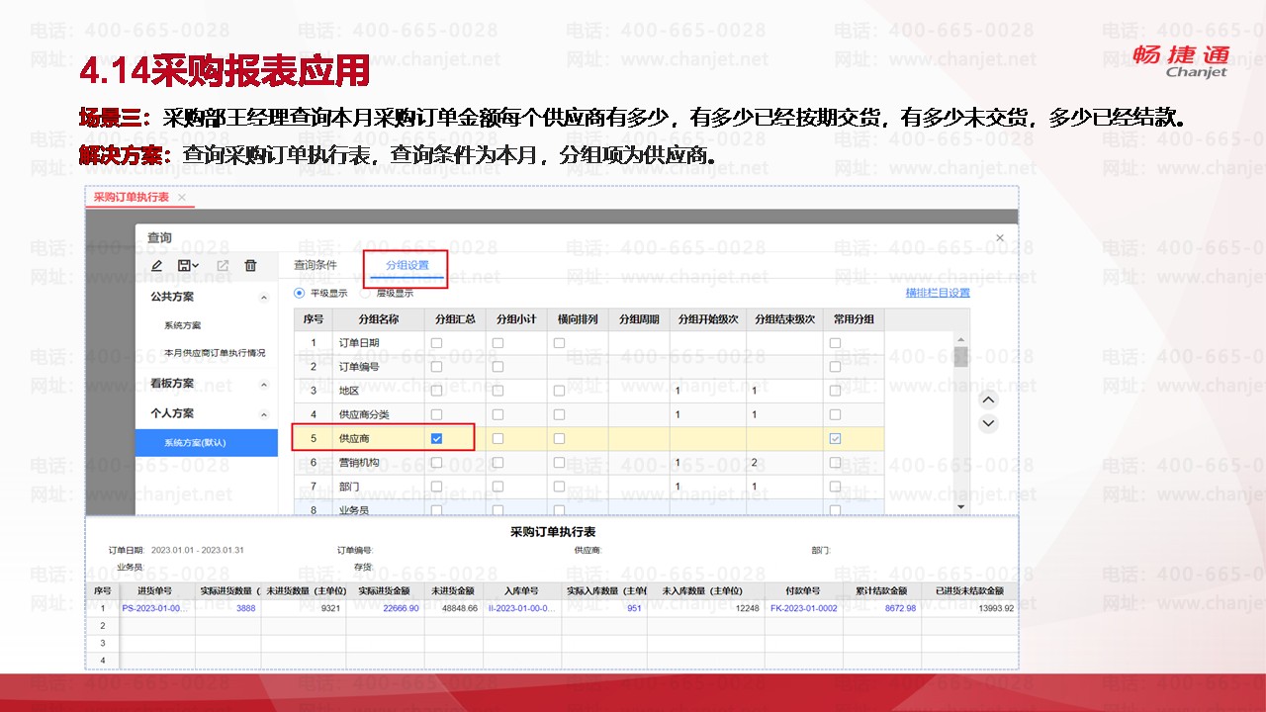1266x712 pixels.
Task: Click the 8672.98 settled amount link
Action: tap(900, 608)
